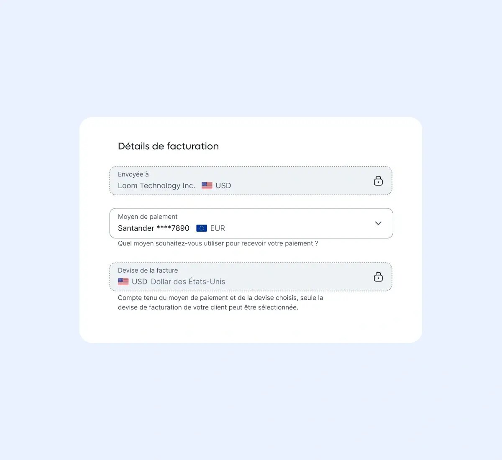502x460 pixels.
Task: Click the lock icon in the Envoyée à field
Action: pyautogui.click(x=378, y=181)
